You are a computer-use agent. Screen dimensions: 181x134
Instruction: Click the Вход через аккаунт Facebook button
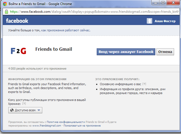126,52
